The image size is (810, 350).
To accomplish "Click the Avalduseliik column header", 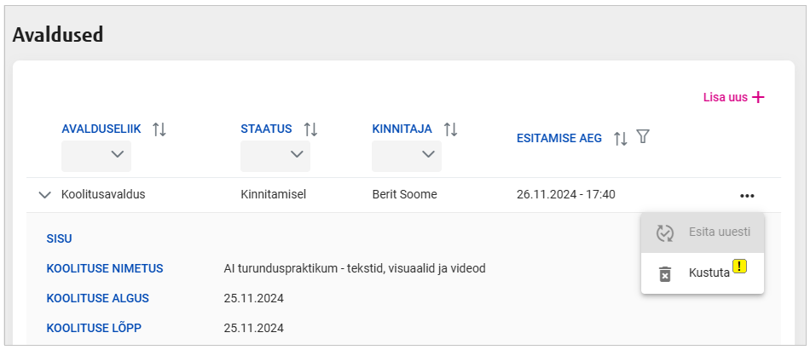I will [x=101, y=129].
